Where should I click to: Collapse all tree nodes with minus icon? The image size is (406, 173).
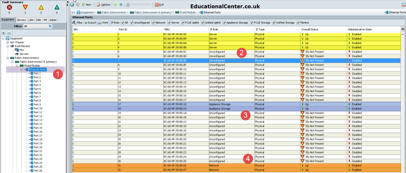point(9,33)
